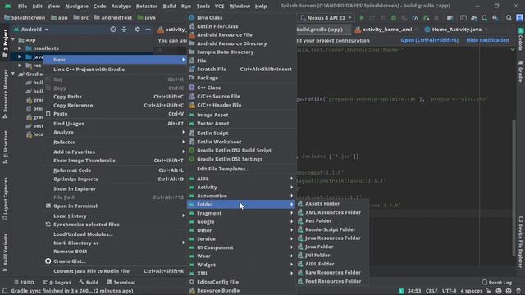The height and width of the screenshot is (295, 525).
Task: Open the Android project view dropdown
Action: tap(31, 29)
